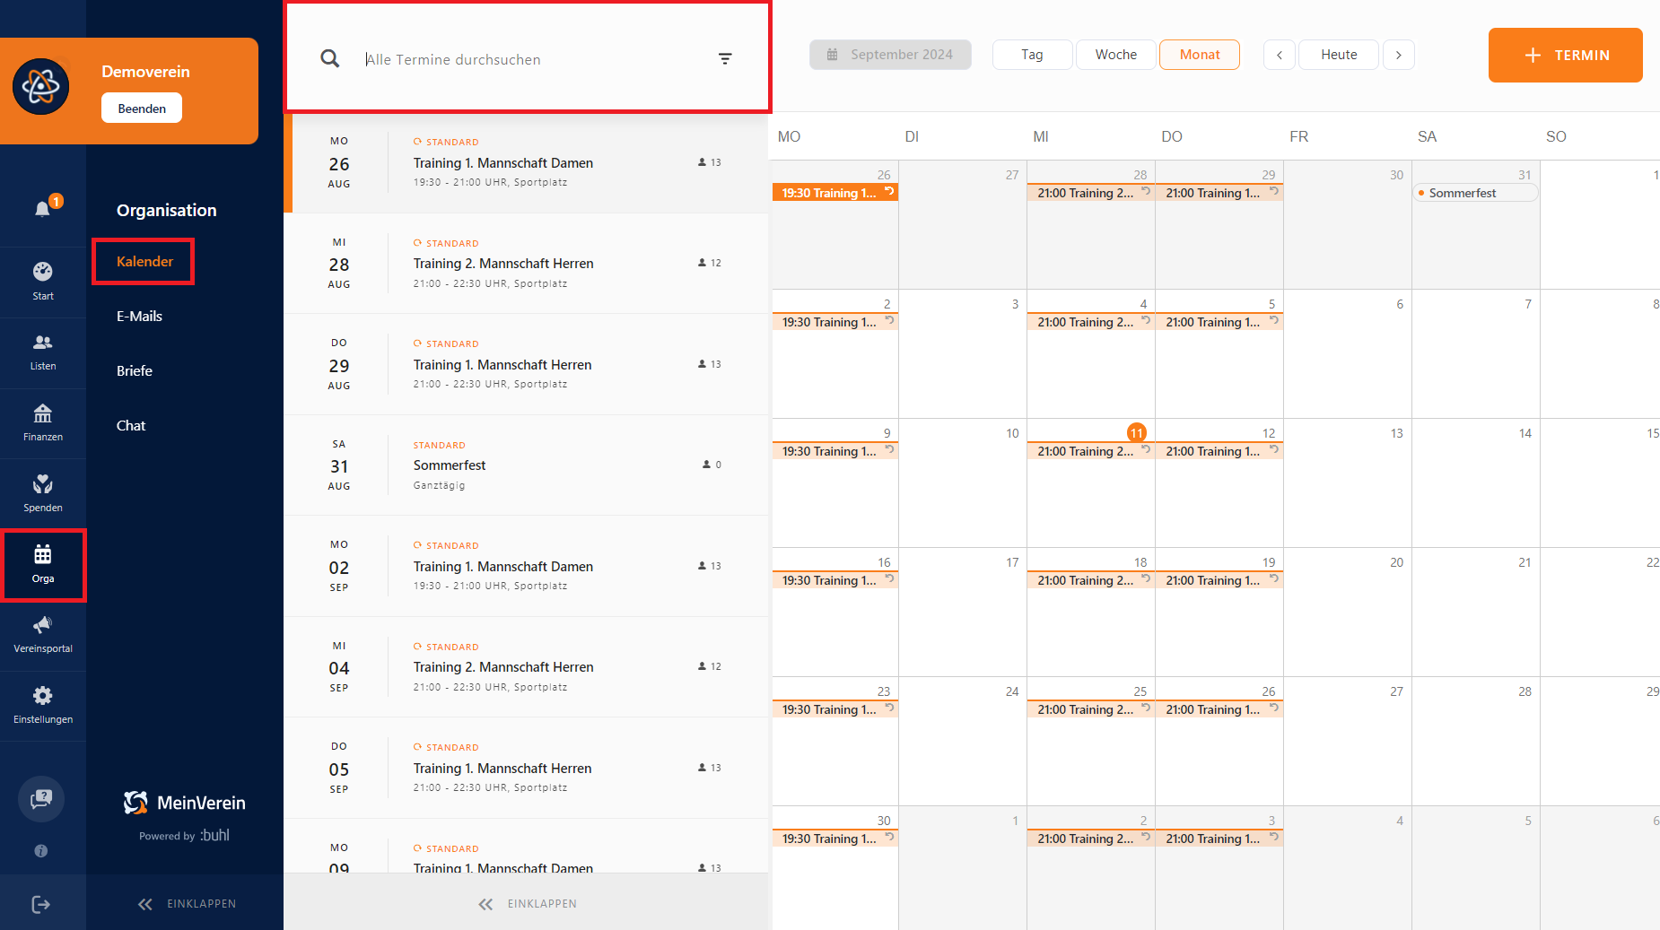
Task: Click 21:00 Training 1 event on Thursday 5
Action: 1219,321
